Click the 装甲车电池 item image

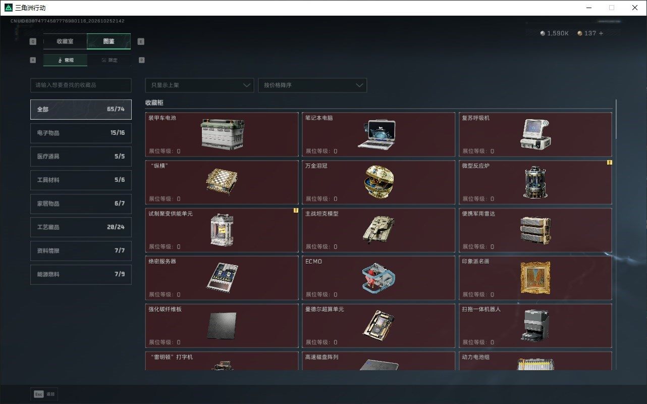point(222,134)
